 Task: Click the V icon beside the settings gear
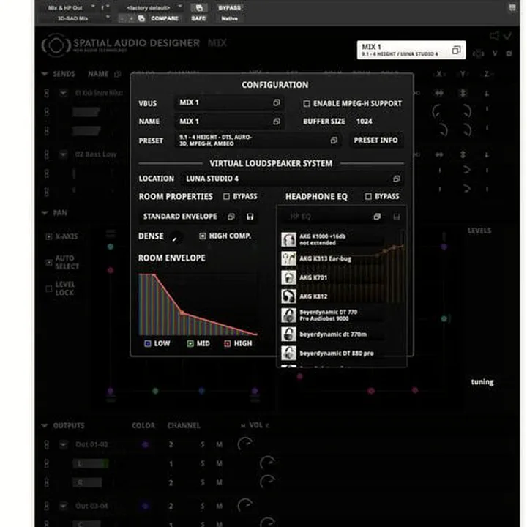[x=495, y=53]
